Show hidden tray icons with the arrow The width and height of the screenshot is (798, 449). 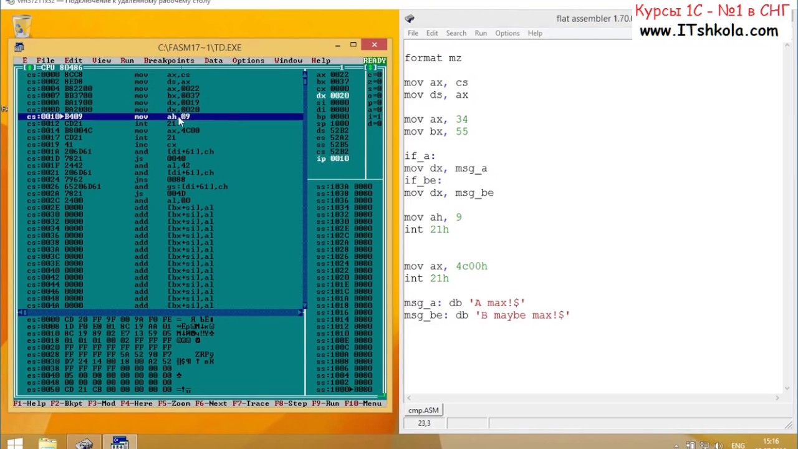click(677, 446)
